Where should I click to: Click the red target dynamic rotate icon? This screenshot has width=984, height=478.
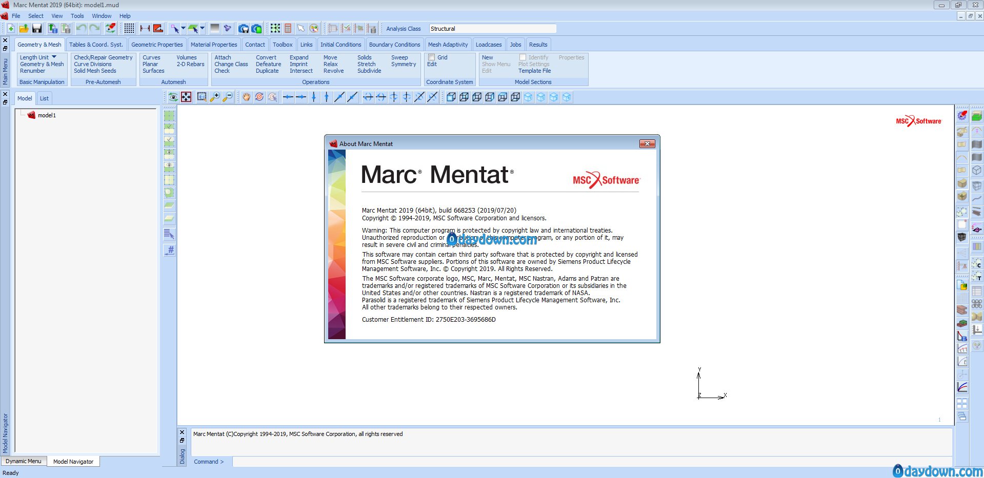click(x=259, y=97)
